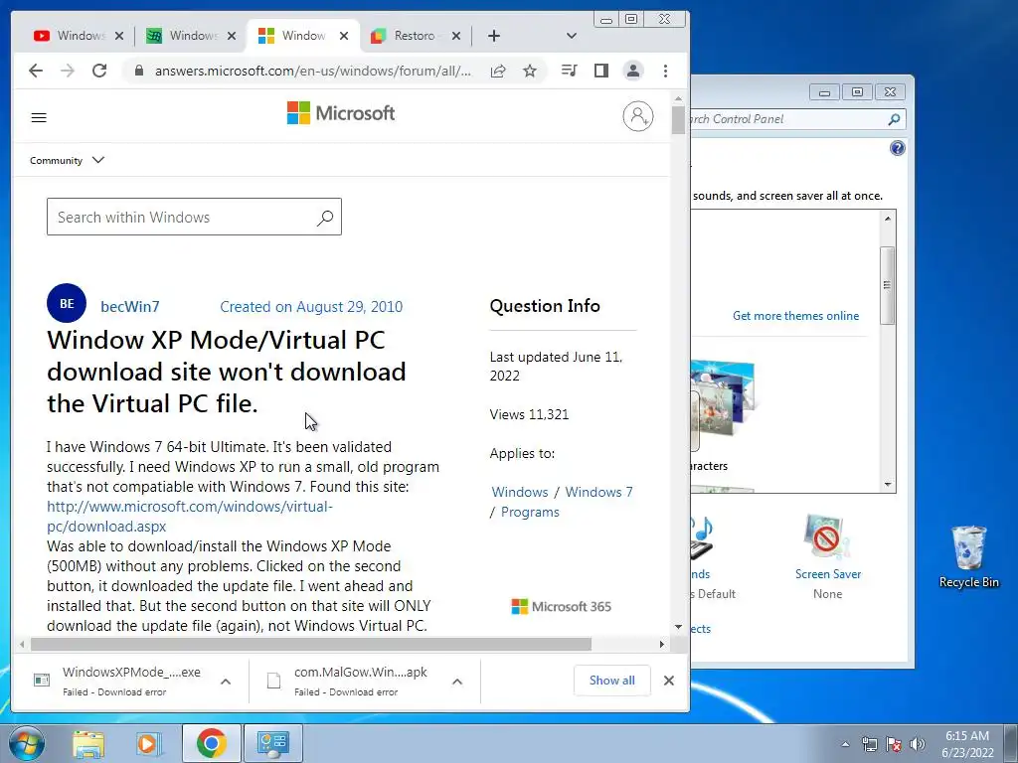Click Control Panel taskbar icon
Screen dimensions: 1018x763
coord(272,743)
